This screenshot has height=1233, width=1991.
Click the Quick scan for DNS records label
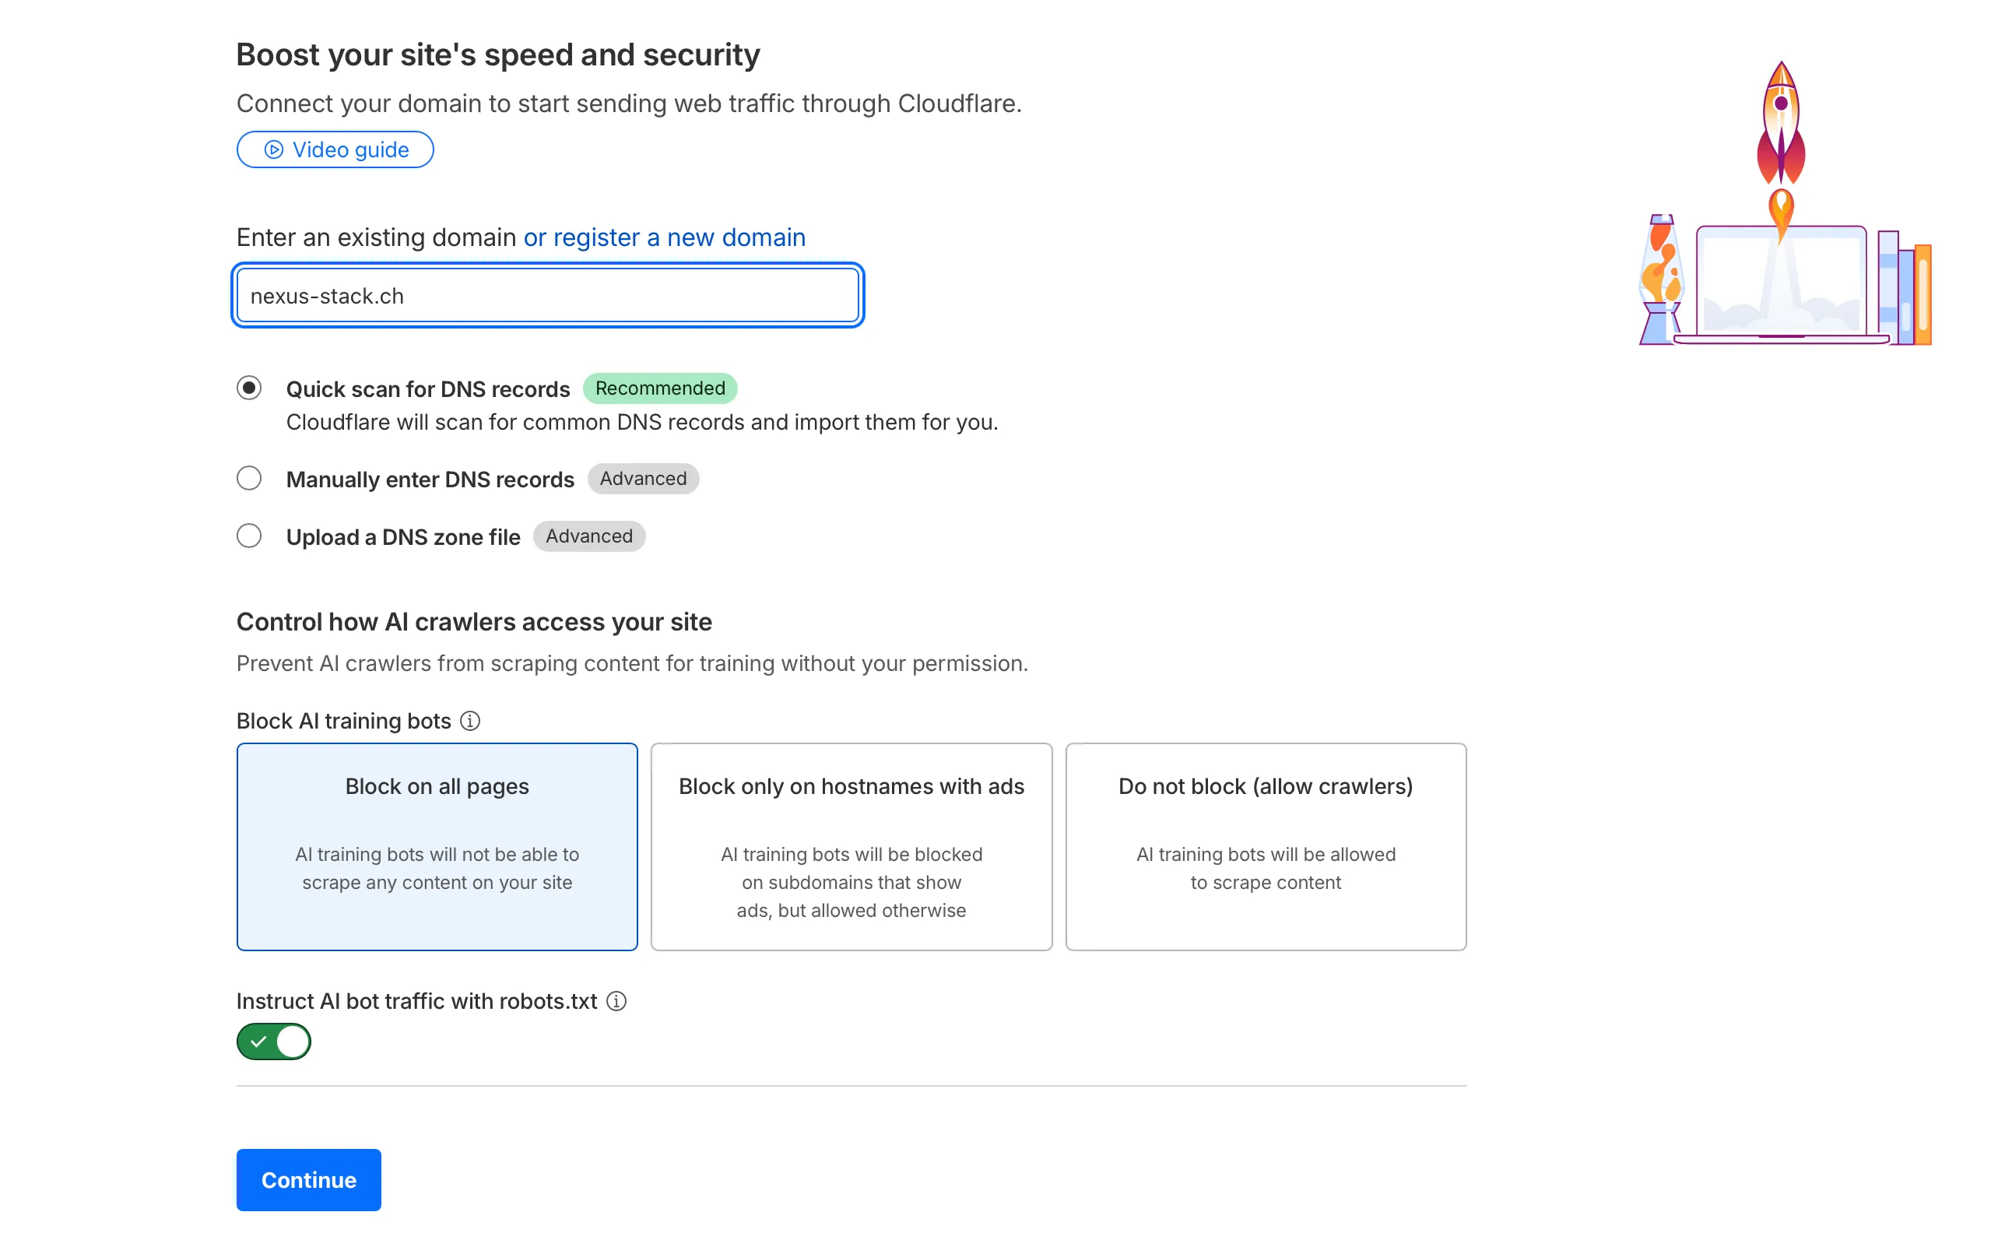point(427,389)
